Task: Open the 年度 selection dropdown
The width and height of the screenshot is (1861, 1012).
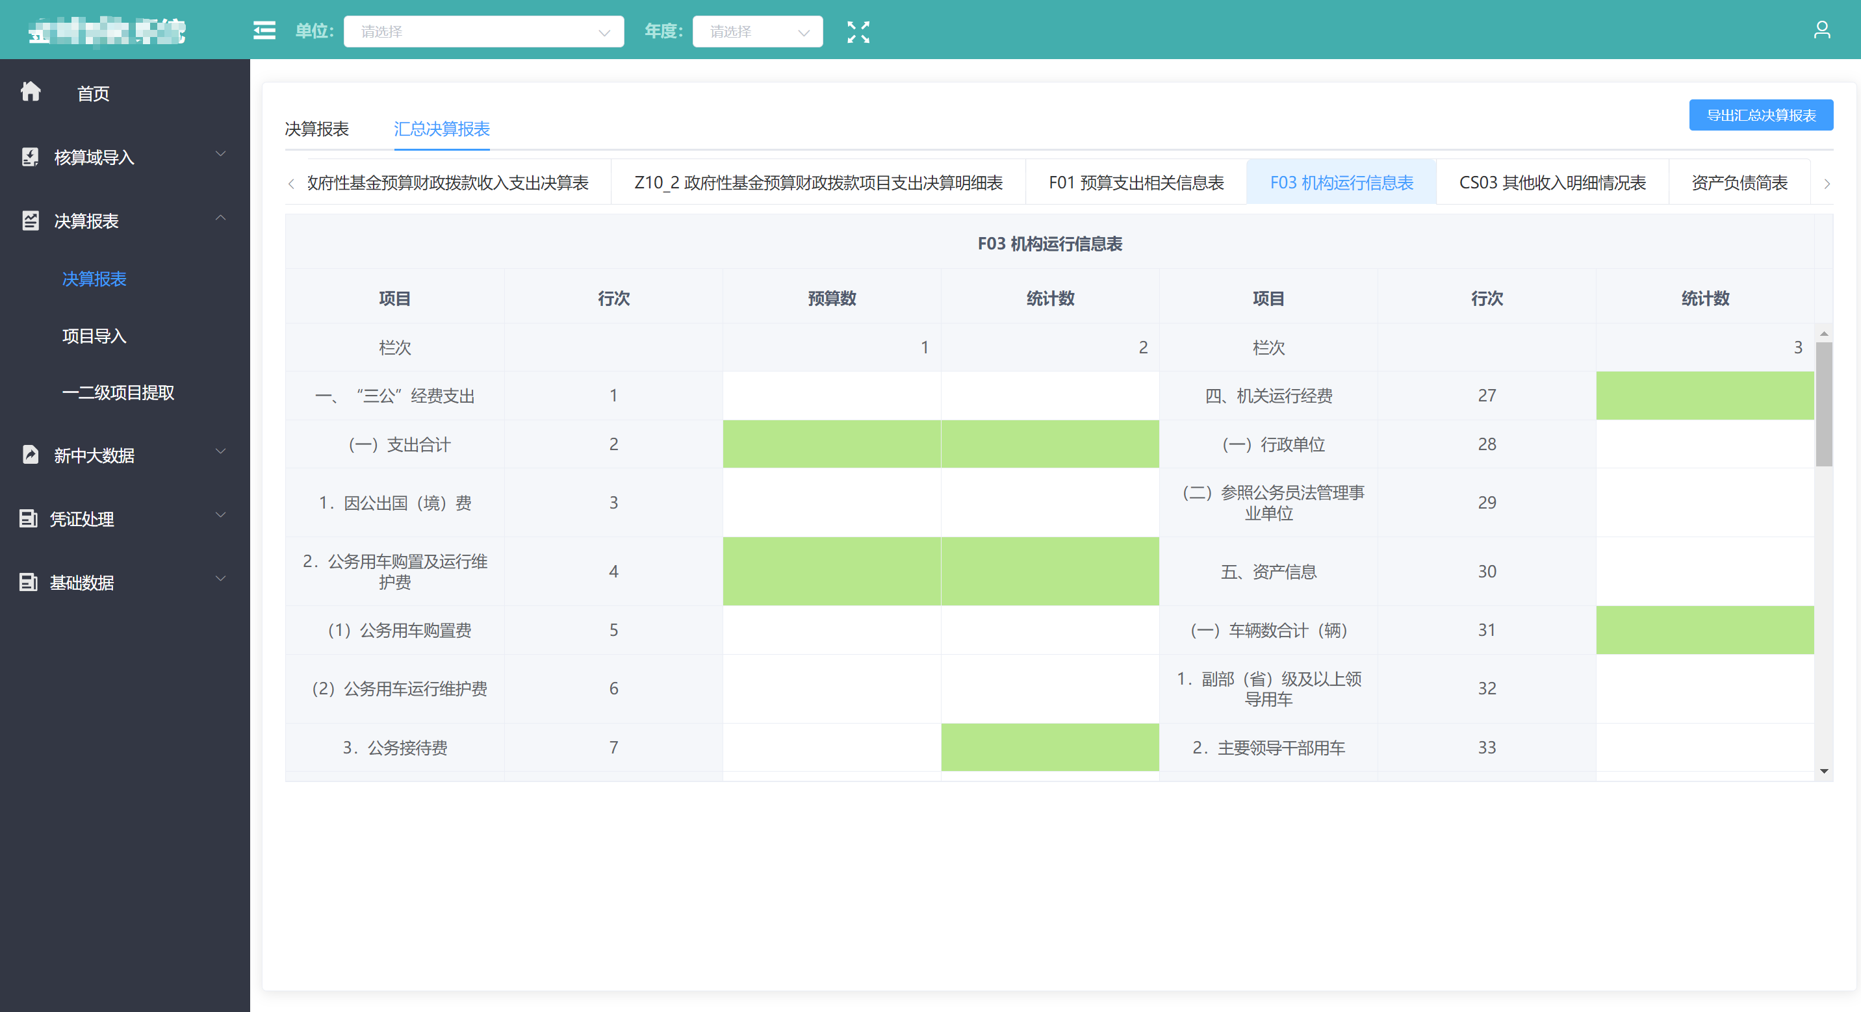Action: (757, 32)
